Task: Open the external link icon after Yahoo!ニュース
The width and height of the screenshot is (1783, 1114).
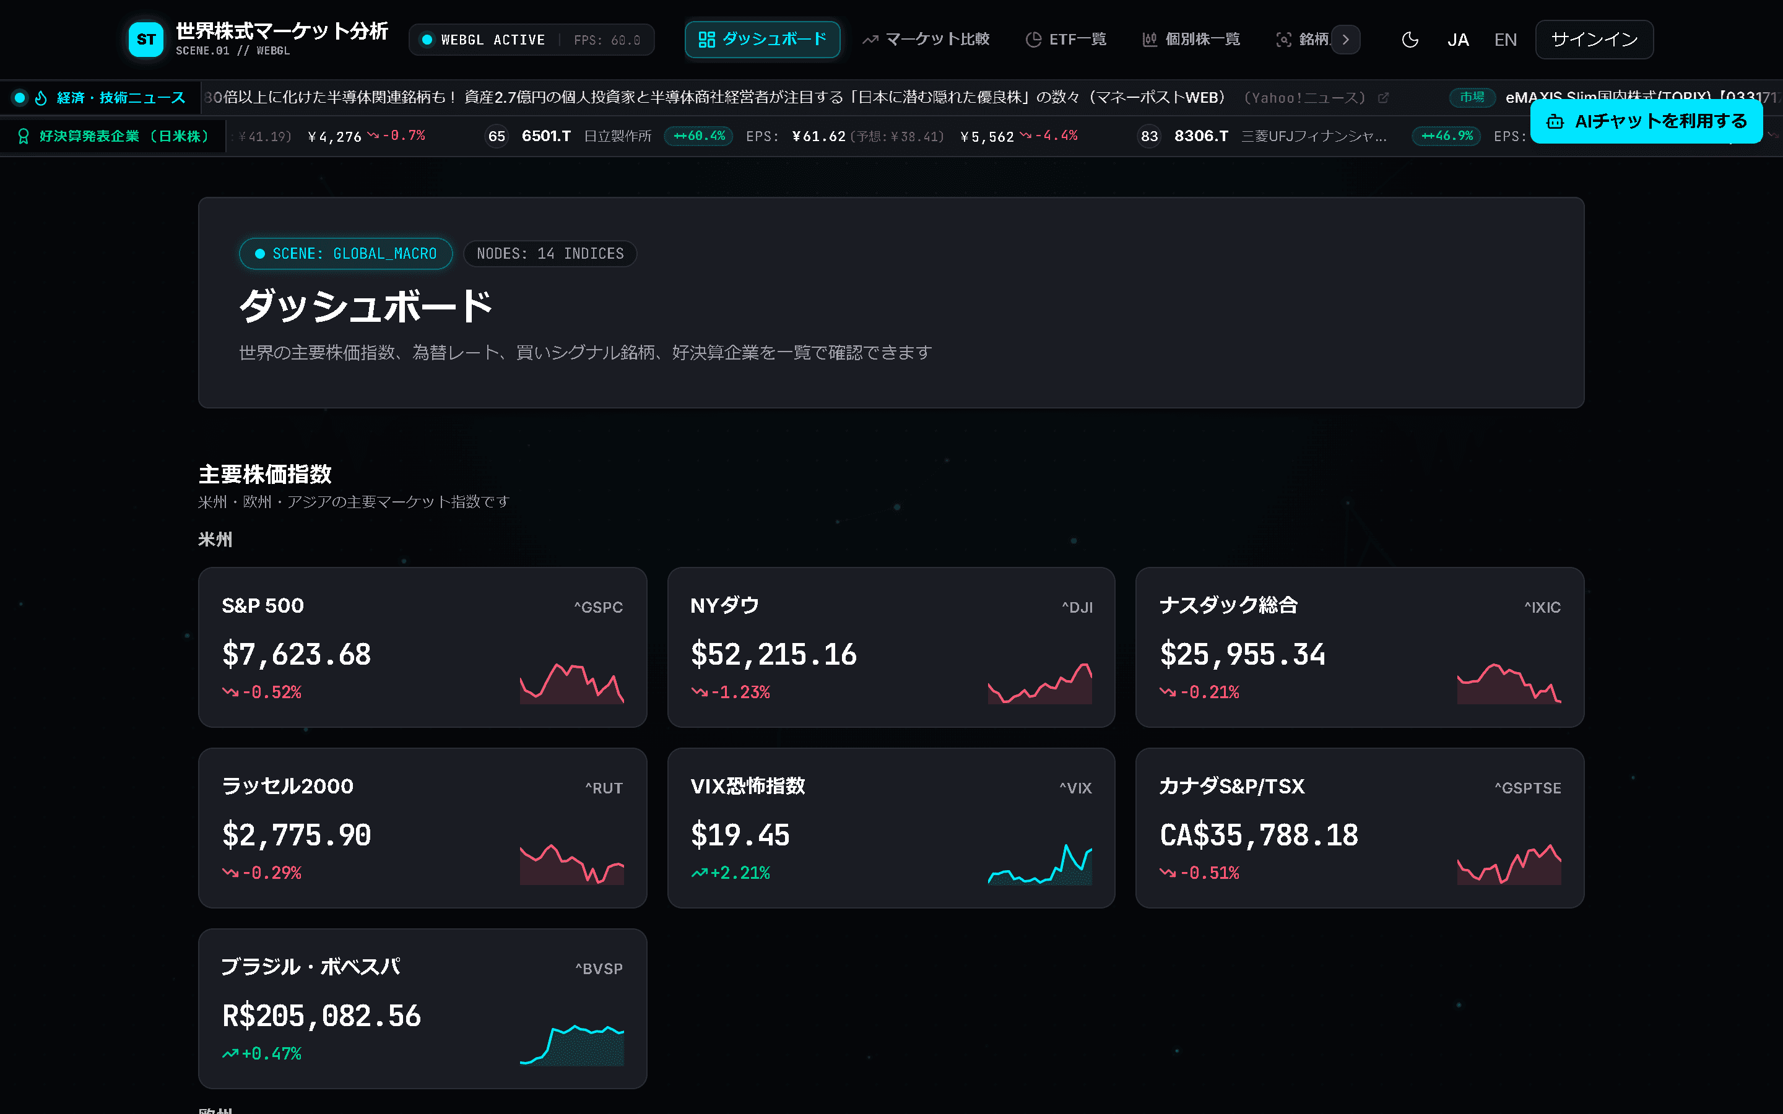Action: point(1383,98)
